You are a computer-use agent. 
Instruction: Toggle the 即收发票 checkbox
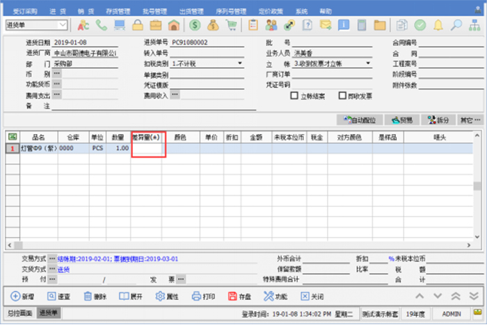pos(343,96)
